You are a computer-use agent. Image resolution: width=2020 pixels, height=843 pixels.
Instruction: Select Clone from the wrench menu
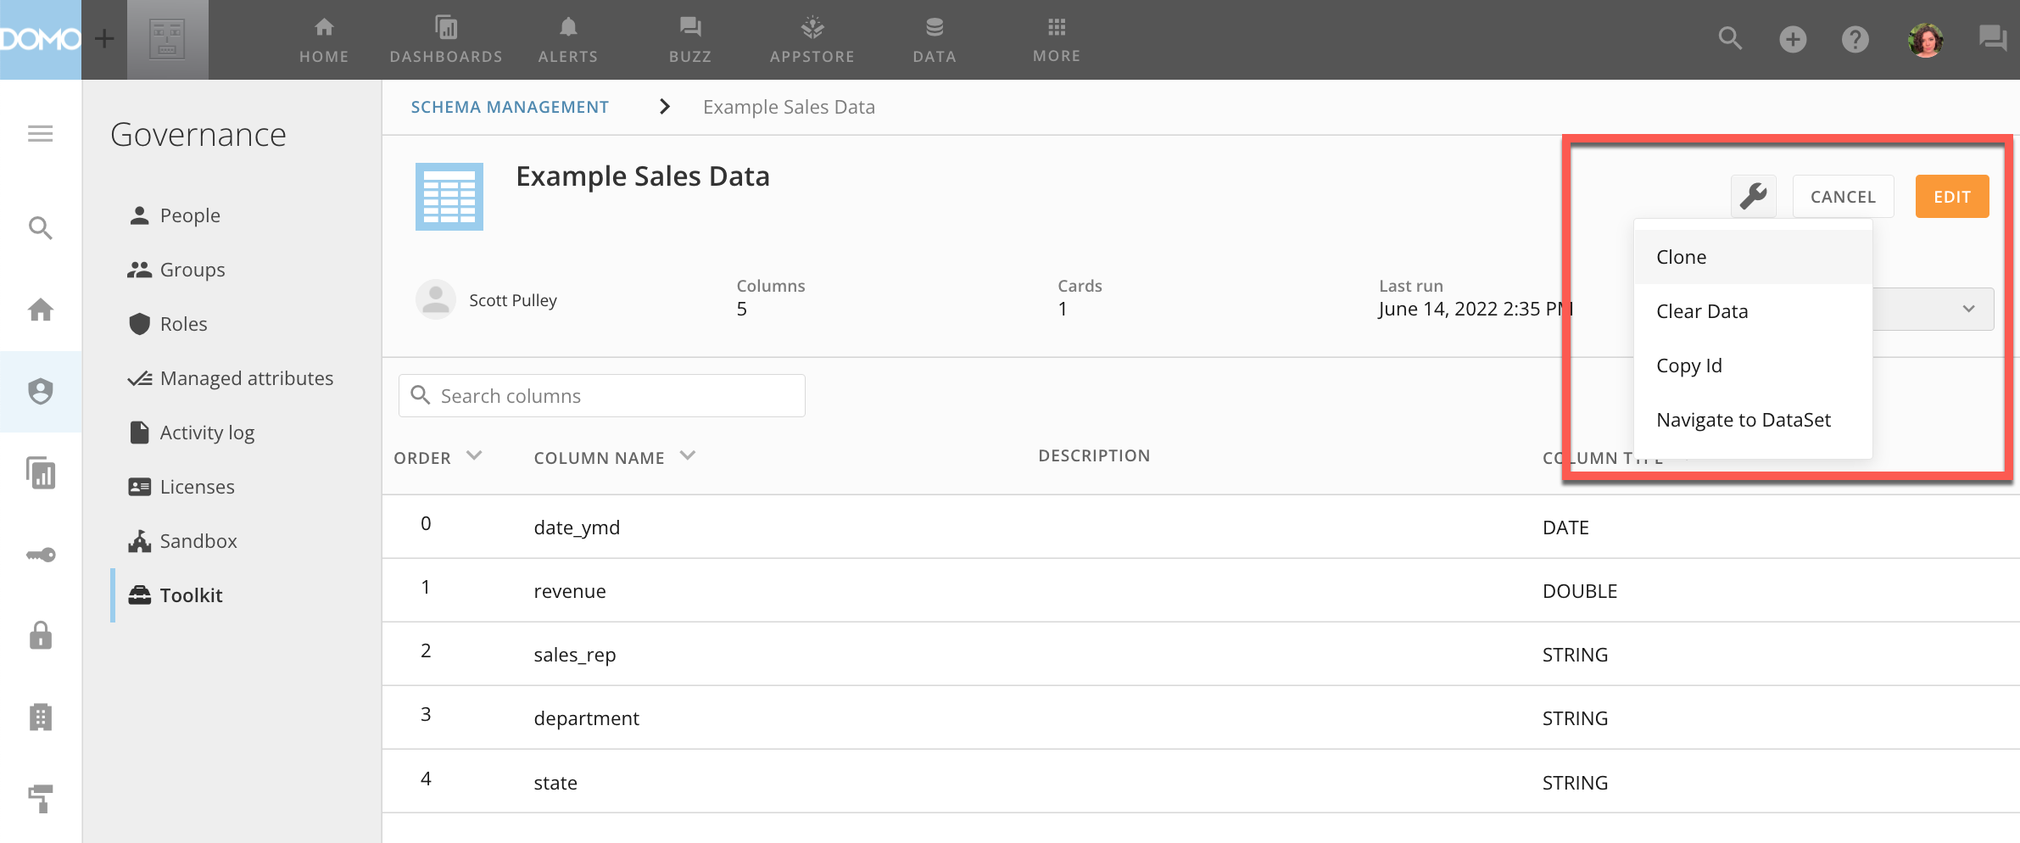(1681, 257)
